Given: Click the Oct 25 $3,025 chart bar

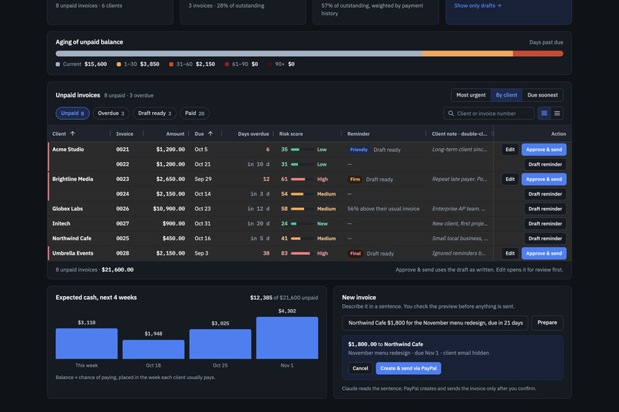Looking at the screenshot, I should click(220, 344).
